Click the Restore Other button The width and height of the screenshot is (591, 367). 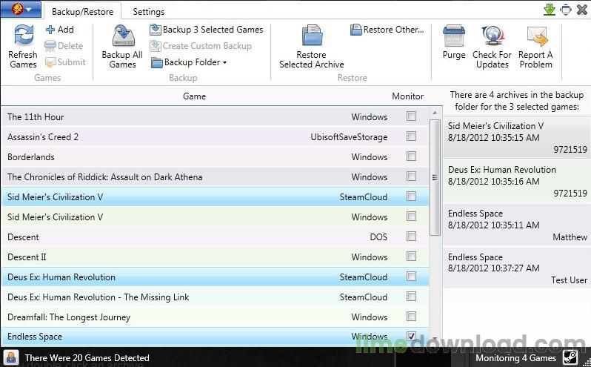[x=387, y=30]
